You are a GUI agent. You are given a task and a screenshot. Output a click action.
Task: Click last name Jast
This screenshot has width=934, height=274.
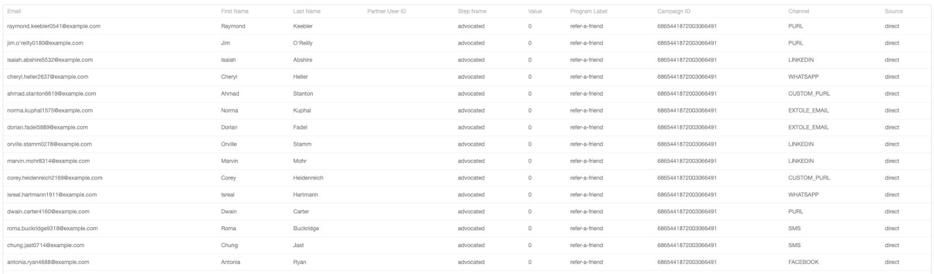tap(298, 246)
